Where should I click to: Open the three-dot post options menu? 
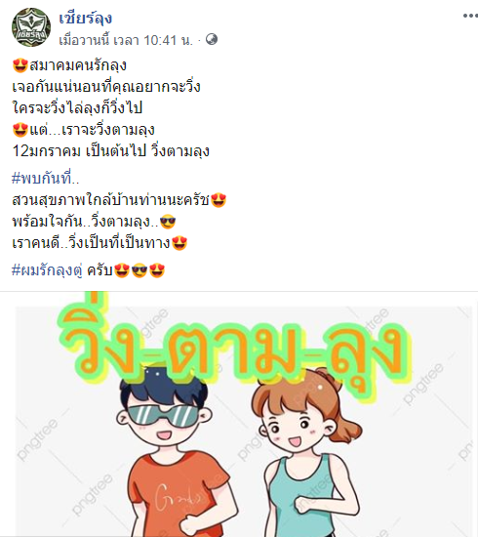[x=470, y=16]
